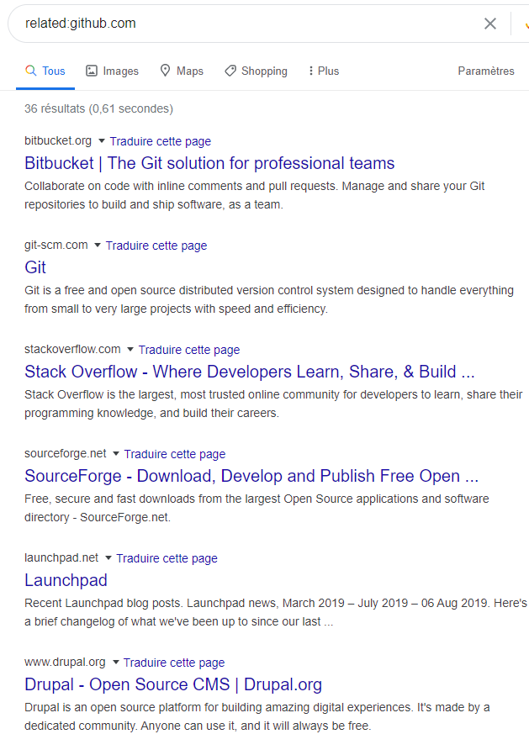Click the launchpad.net URL text

click(x=61, y=558)
